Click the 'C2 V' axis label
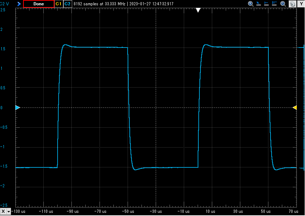The height and width of the screenshot is (216, 305). coord(4,4)
